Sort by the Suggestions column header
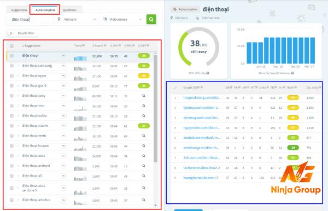328x211 pixels. pyautogui.click(x=31, y=46)
